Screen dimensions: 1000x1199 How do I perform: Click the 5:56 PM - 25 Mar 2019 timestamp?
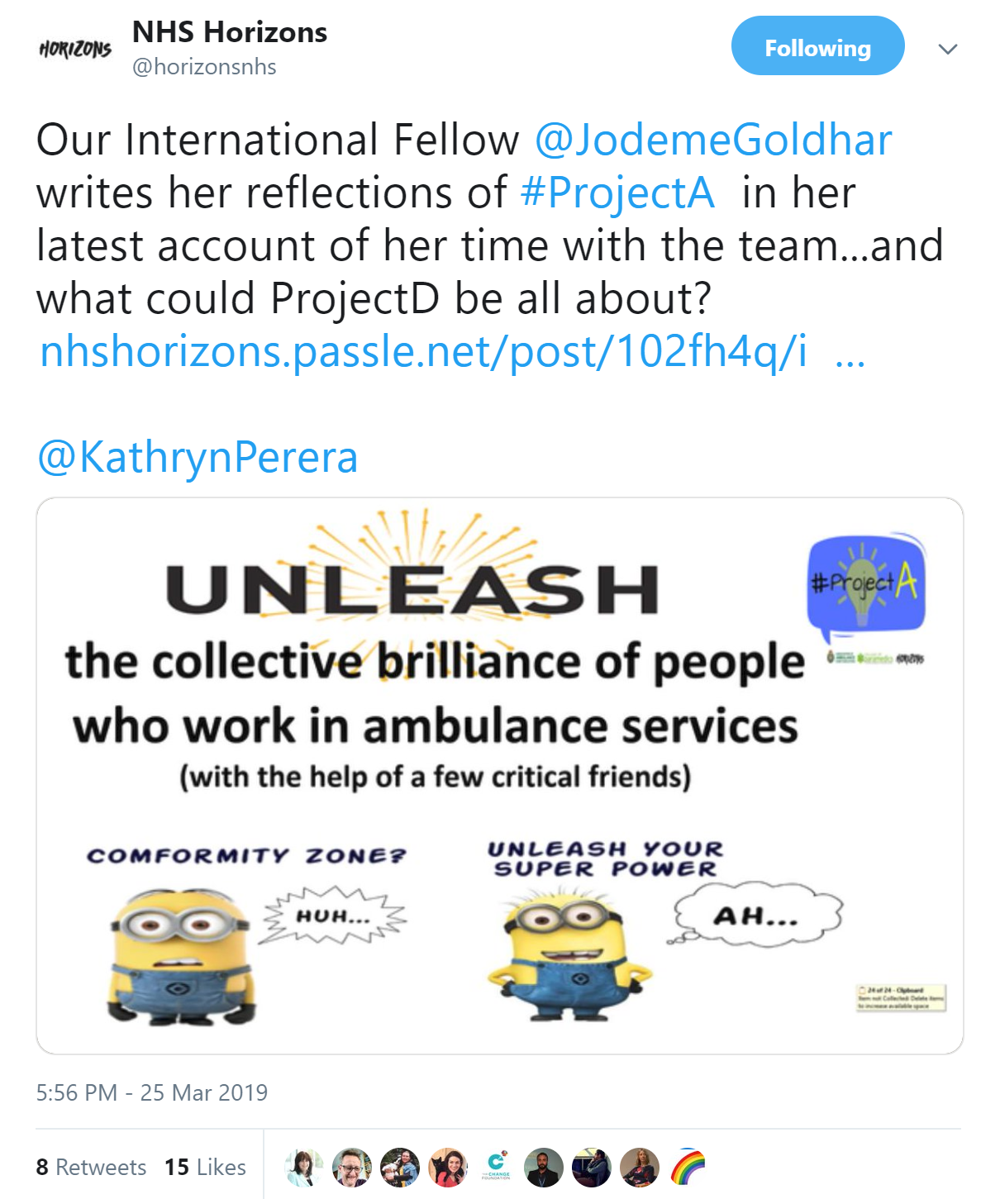click(152, 1092)
